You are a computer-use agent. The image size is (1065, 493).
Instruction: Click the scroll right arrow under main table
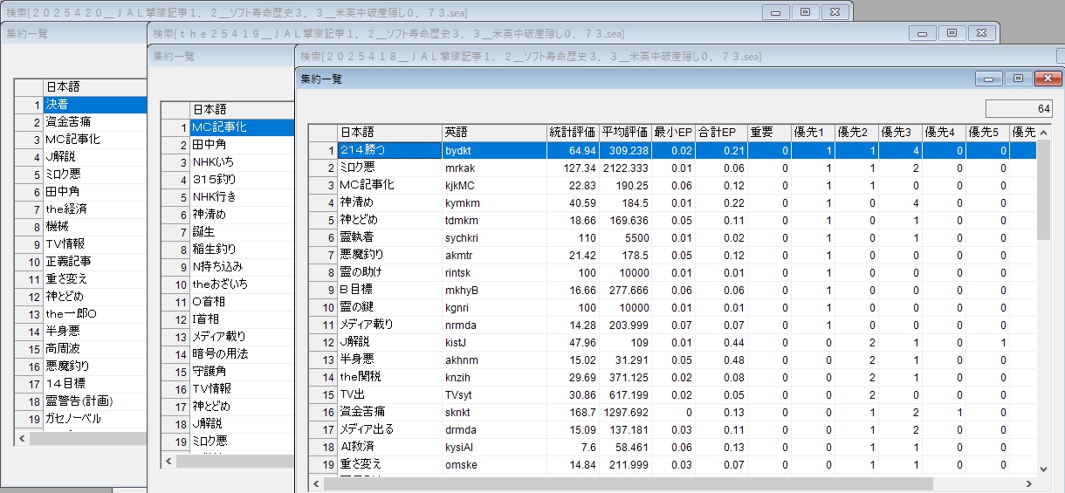pyautogui.click(x=1027, y=483)
